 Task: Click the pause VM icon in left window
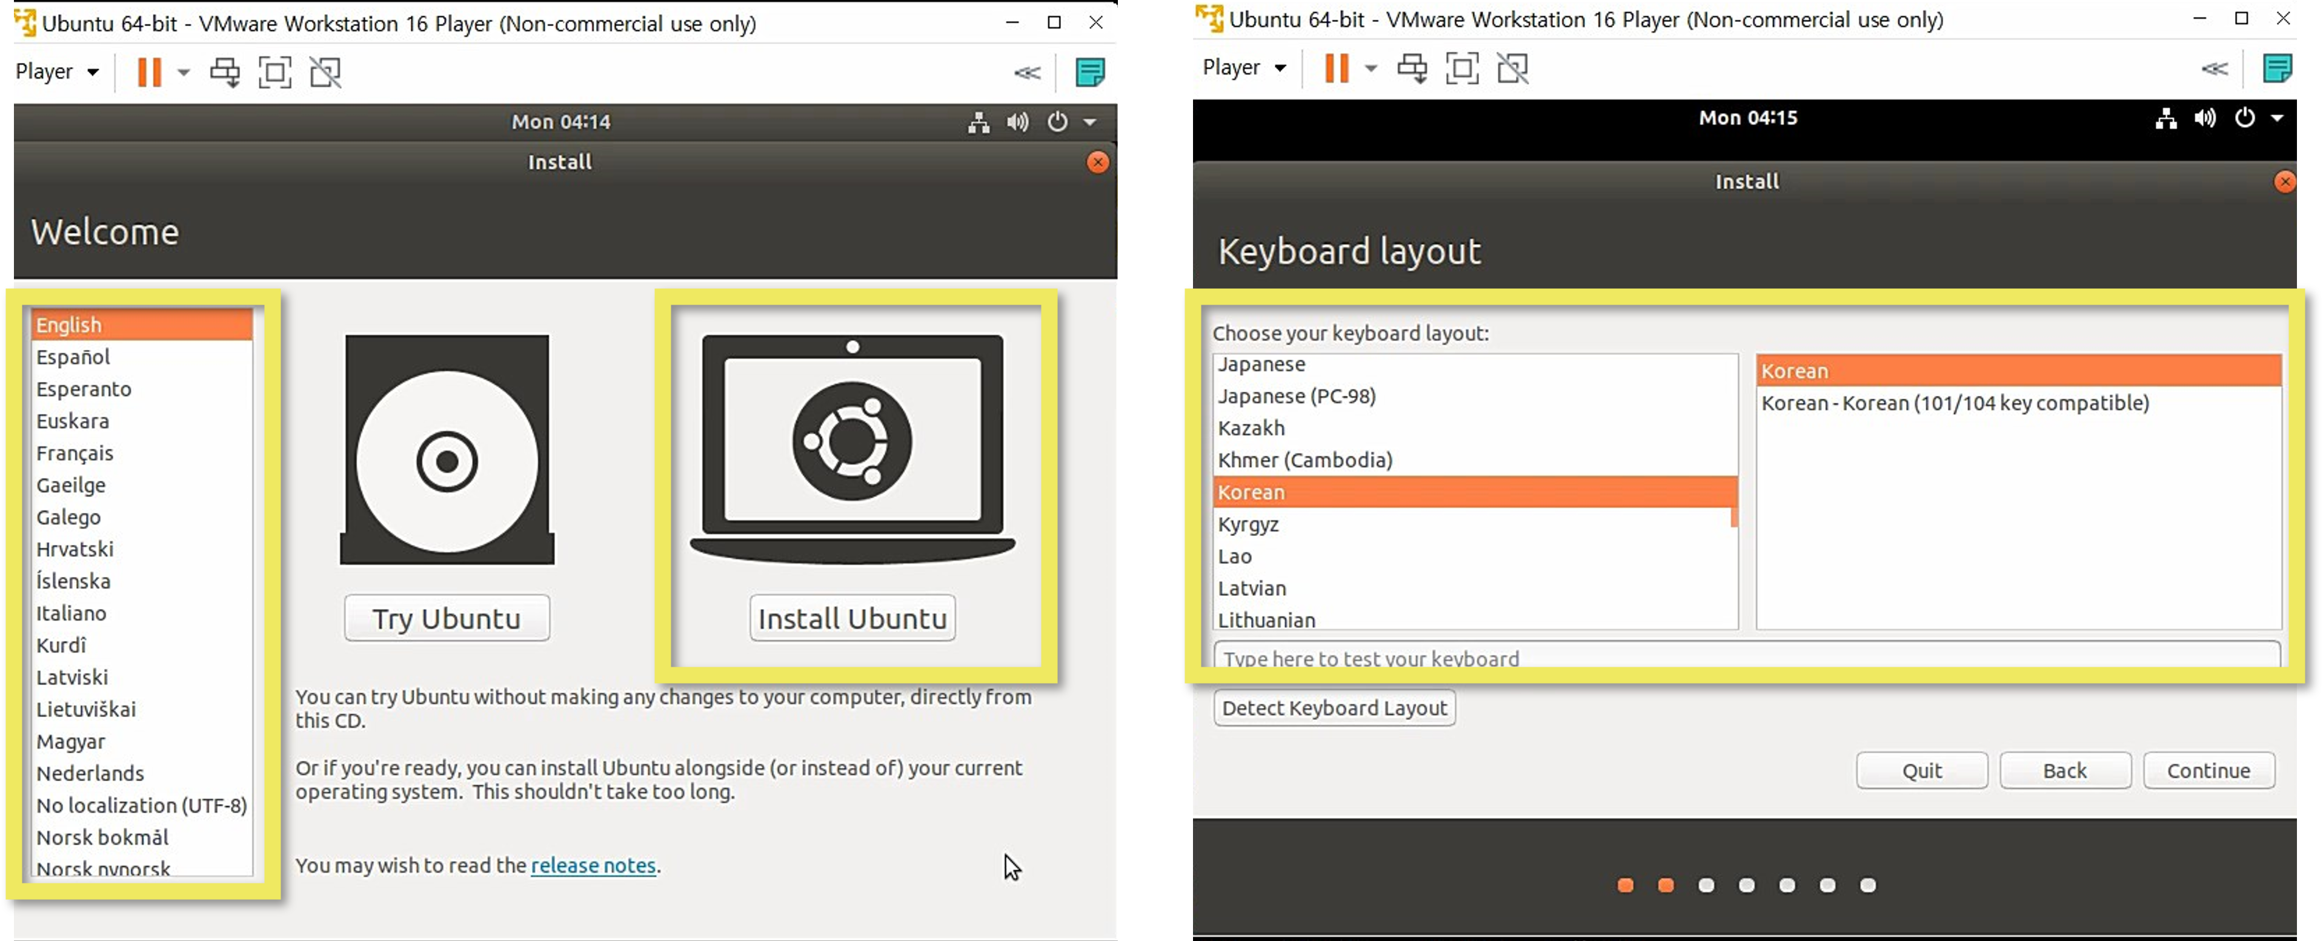(x=149, y=72)
